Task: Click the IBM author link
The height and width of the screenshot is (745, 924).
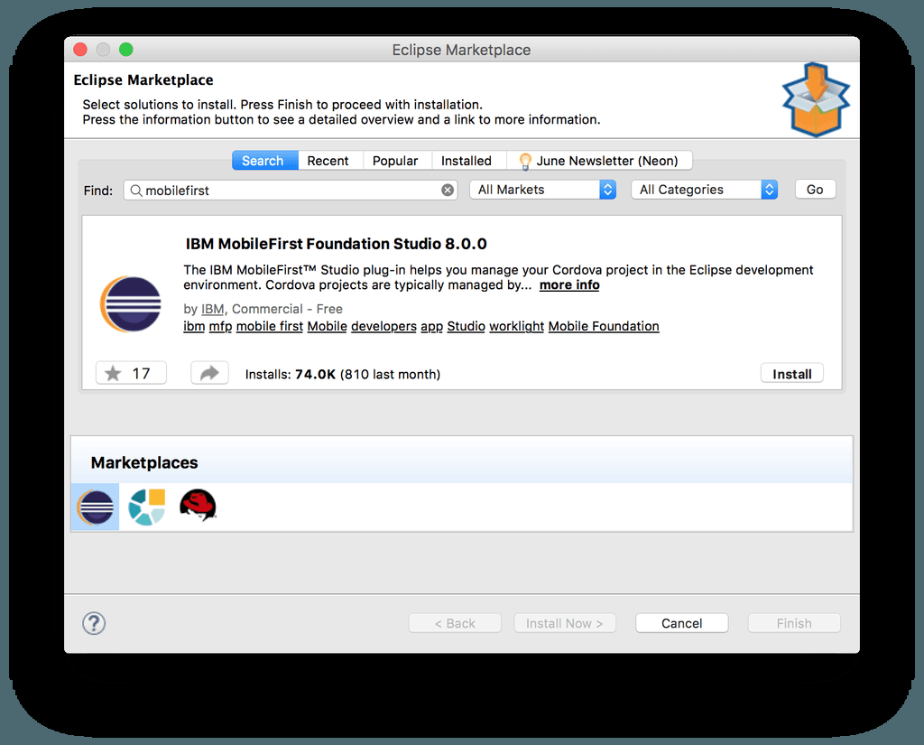Action: point(212,309)
